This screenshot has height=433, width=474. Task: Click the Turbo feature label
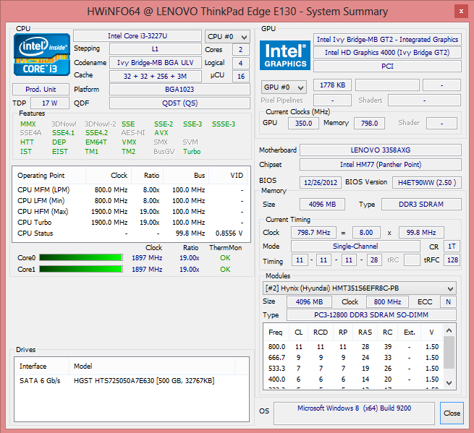click(x=192, y=152)
